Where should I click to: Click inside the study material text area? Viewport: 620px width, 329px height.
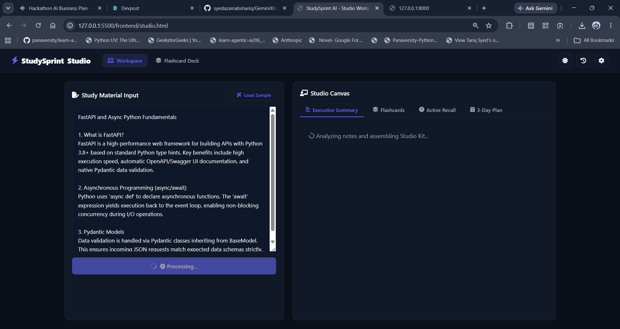(171, 179)
